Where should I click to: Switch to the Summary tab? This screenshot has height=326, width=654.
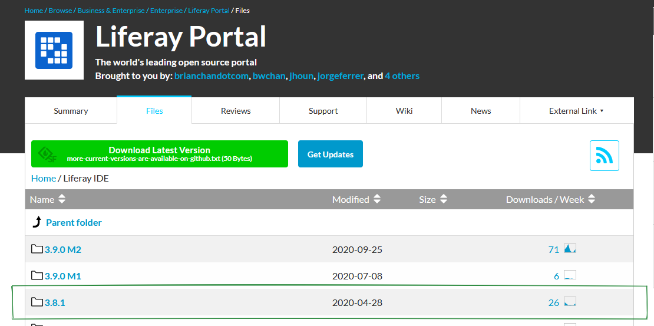coord(71,111)
